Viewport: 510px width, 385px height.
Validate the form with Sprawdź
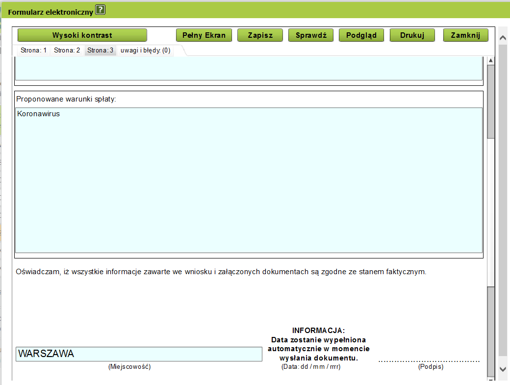tap(311, 35)
